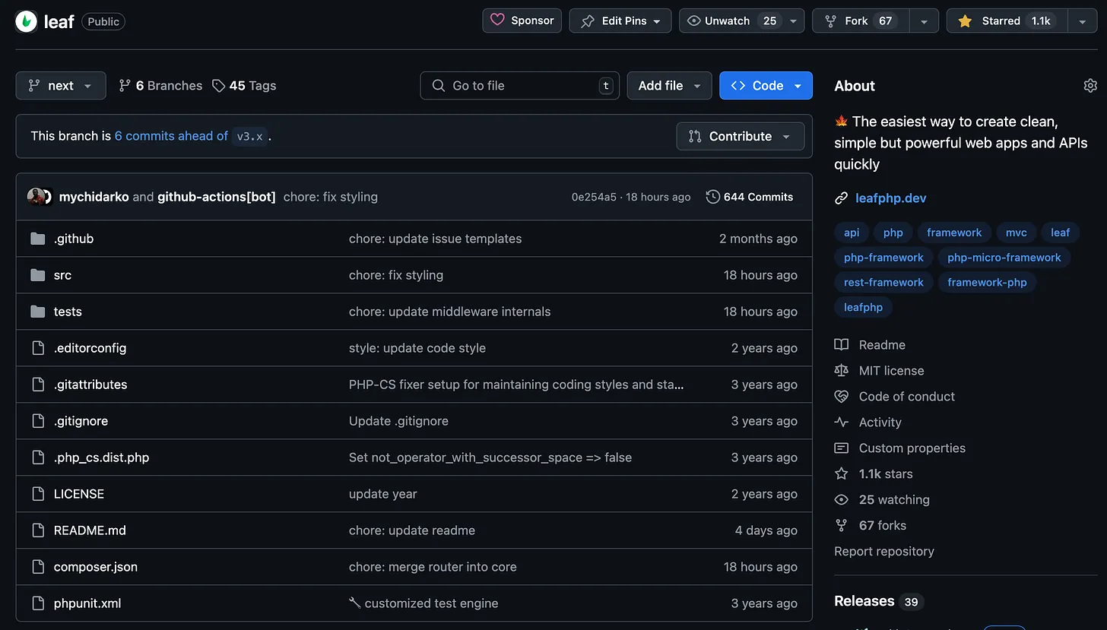Screen dimensions: 1107x630
Task: Open the next branch selector dropdown
Action: (61, 86)
